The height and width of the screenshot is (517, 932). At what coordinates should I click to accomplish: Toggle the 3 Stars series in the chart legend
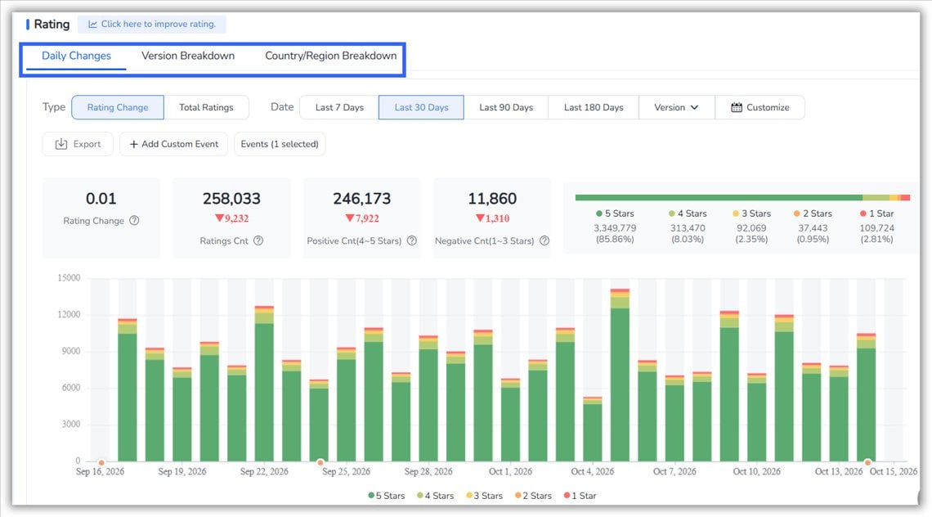click(485, 496)
